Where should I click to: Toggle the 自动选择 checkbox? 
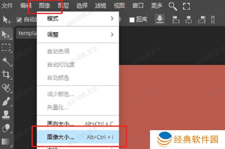(x=19, y=20)
